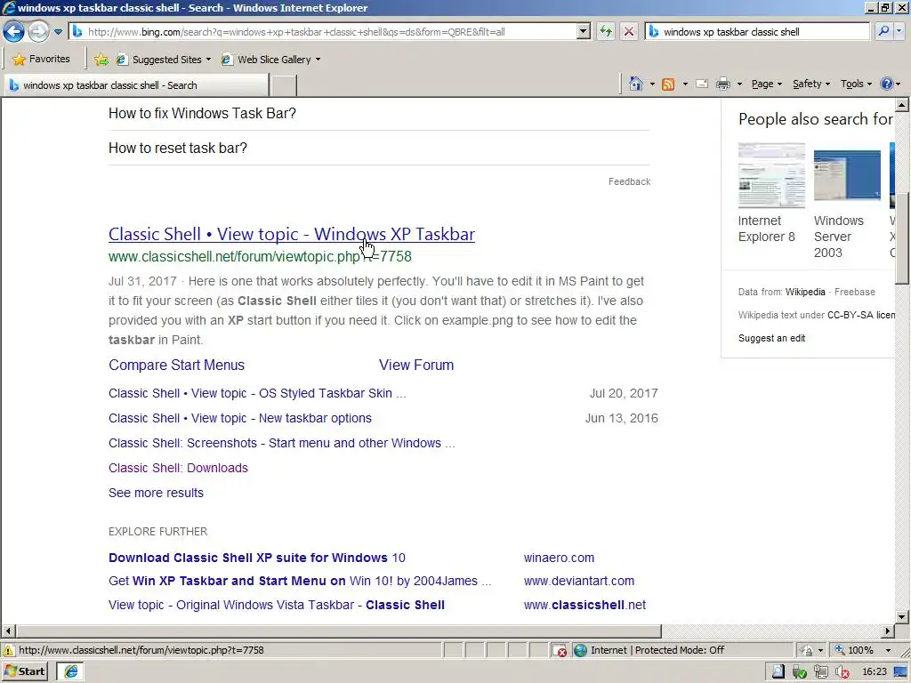Open the View Forum link
This screenshot has width=911, height=683.
click(416, 366)
